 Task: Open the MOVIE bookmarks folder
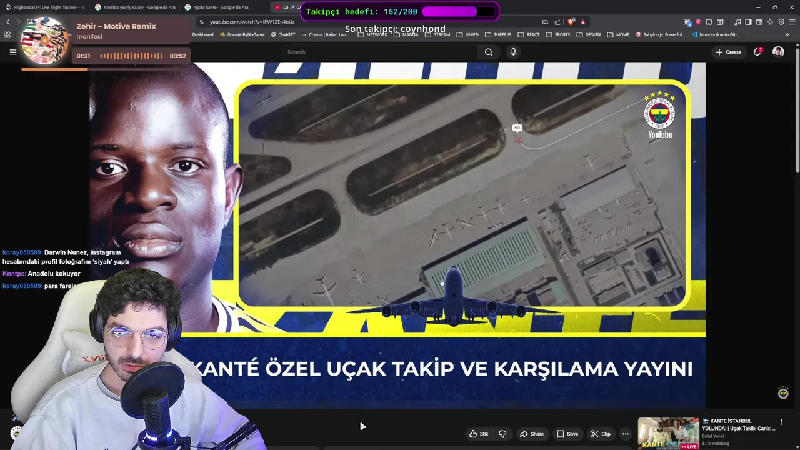click(x=617, y=34)
